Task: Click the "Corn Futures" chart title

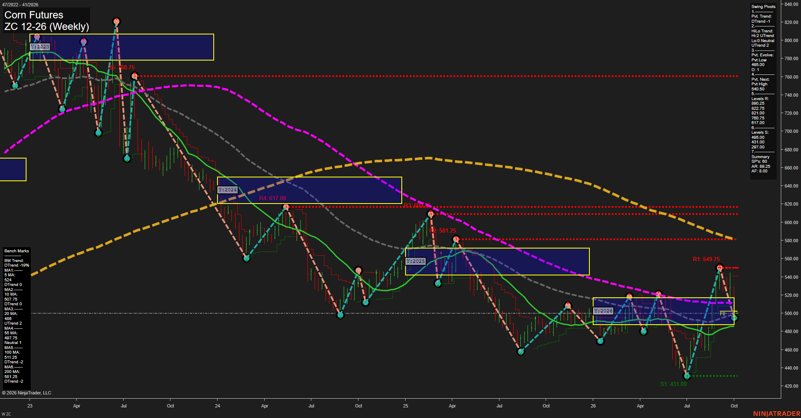Action: 34,15
